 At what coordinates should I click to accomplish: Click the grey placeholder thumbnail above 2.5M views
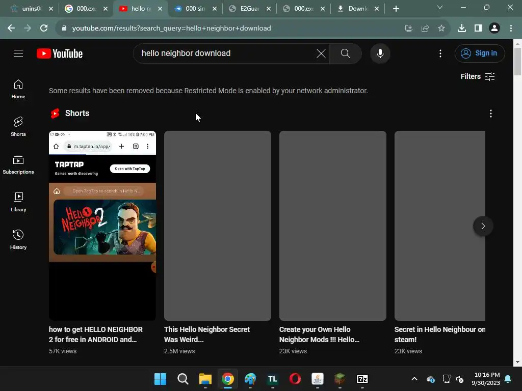[218, 226]
